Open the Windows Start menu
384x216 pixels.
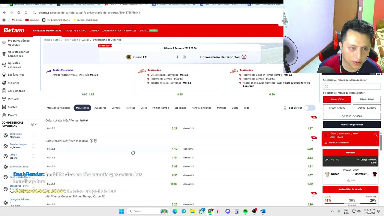[121, 211]
